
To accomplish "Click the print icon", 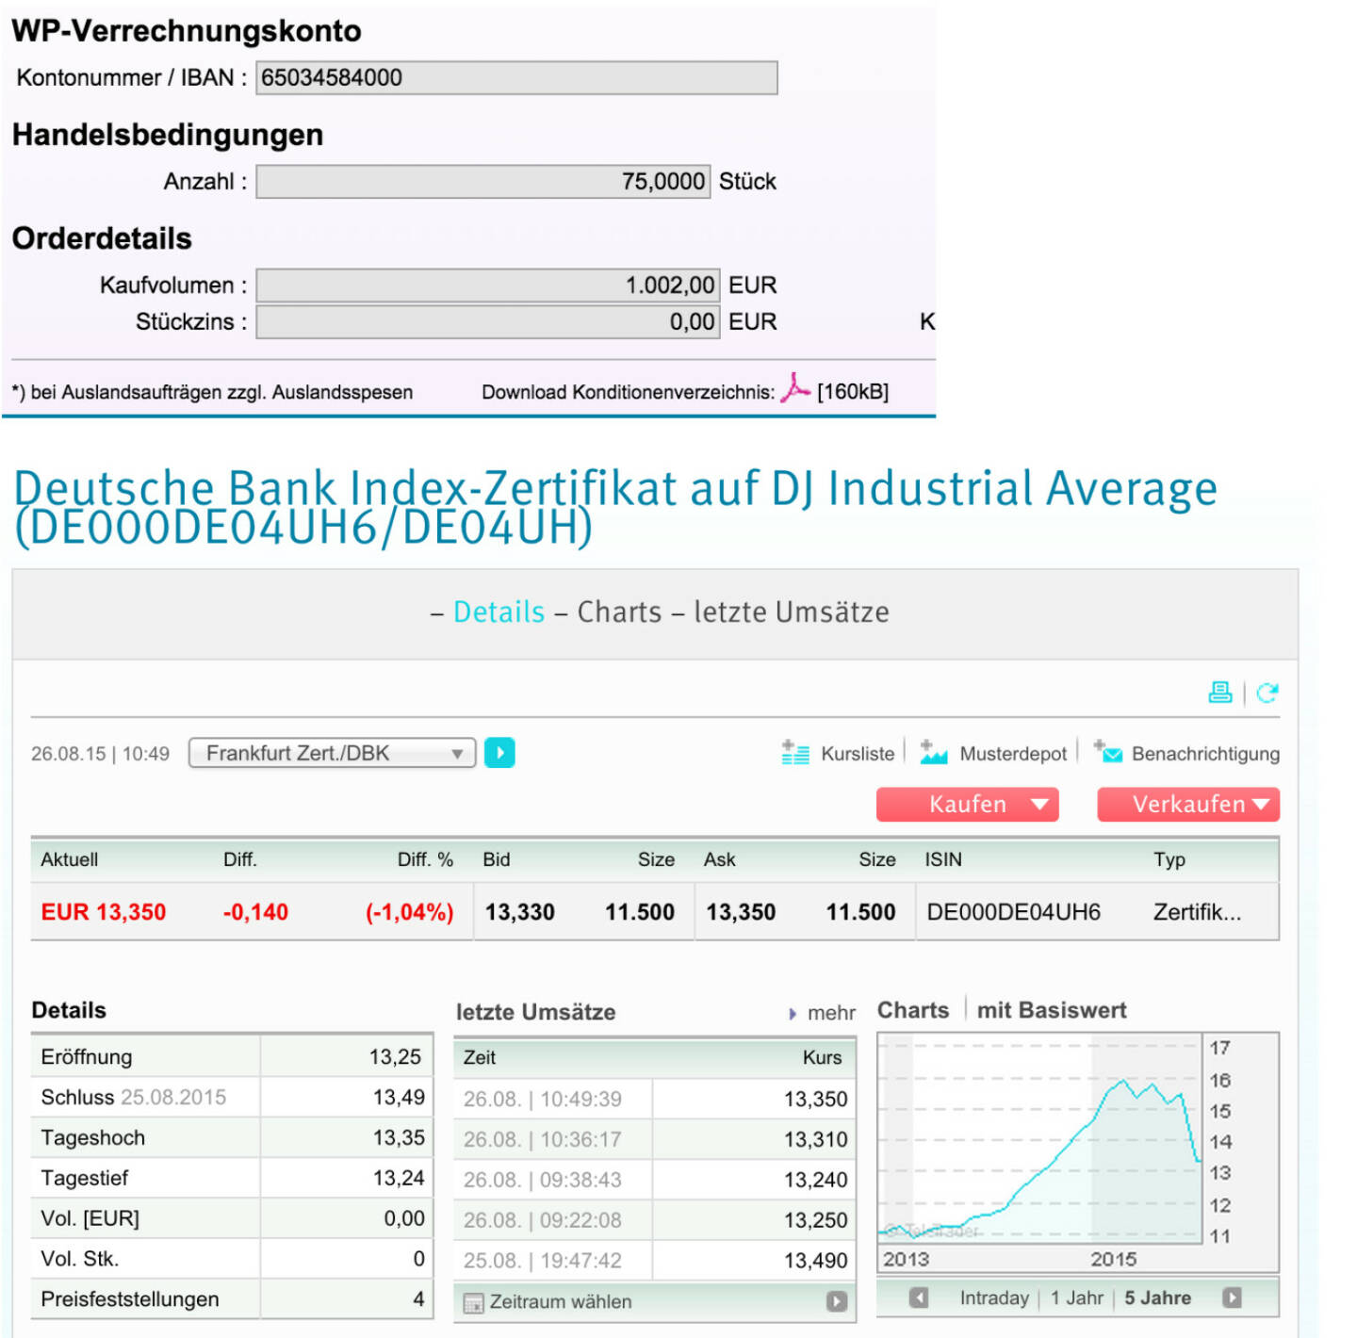I will click(x=1219, y=693).
